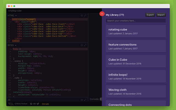Click the SCSS pane format code icon
Image resolution: width=176 pixels, height=110 pixels.
click(x=82, y=45)
